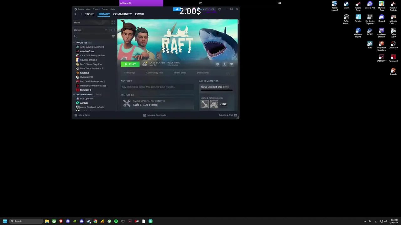The width and height of the screenshot is (401, 225).
Task: Click the activity status input box
Action: [157, 87]
